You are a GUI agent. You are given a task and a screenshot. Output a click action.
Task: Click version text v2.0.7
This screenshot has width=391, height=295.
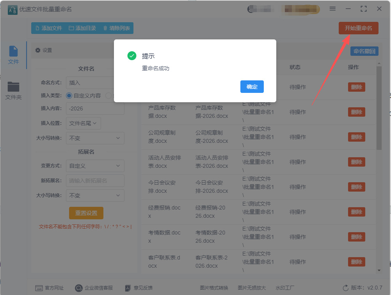coord(374,288)
